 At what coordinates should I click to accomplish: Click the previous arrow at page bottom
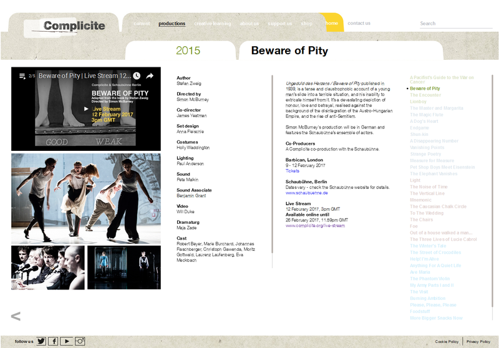(x=16, y=316)
